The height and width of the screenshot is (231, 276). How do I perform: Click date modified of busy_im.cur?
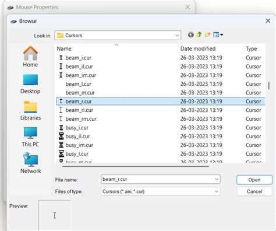click(x=201, y=145)
